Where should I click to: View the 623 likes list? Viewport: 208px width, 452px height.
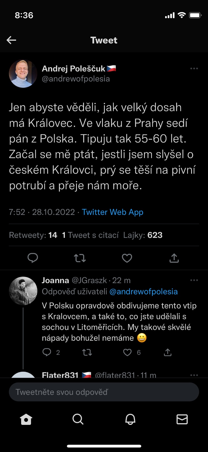click(143, 235)
